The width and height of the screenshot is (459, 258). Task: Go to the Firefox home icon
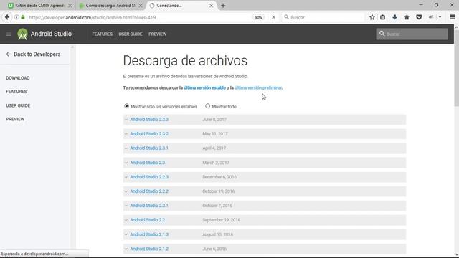click(407, 17)
